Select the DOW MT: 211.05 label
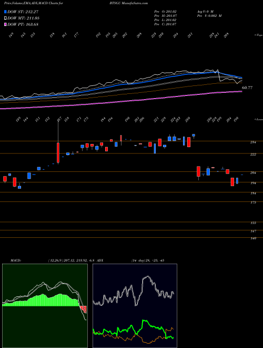This screenshot has height=348, width=263. (23, 18)
